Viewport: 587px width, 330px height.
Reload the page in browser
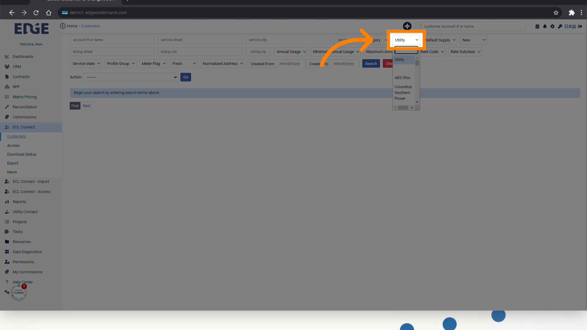tap(36, 13)
